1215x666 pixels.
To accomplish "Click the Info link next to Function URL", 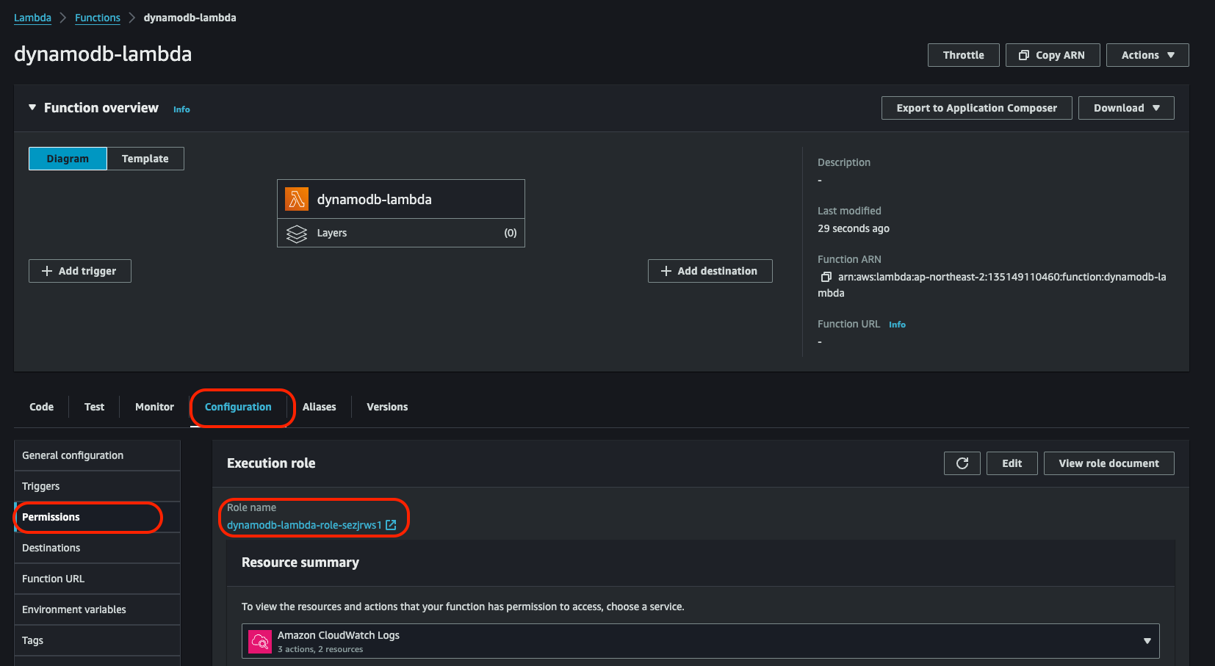I will tap(897, 325).
